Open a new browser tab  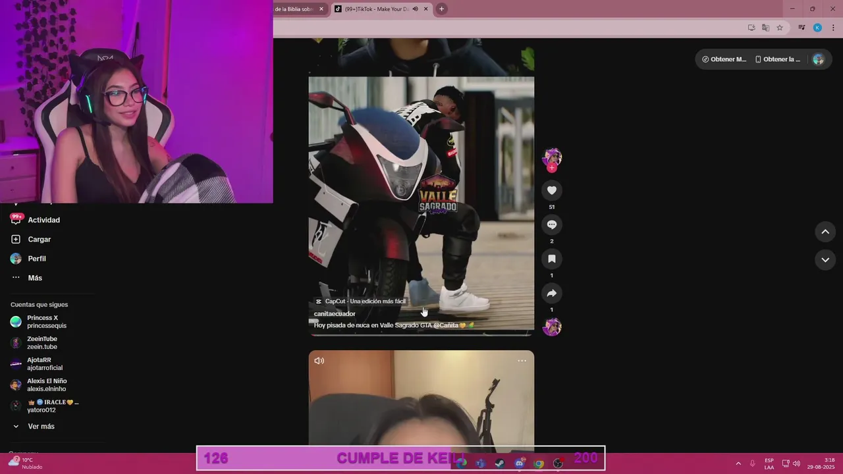441,9
